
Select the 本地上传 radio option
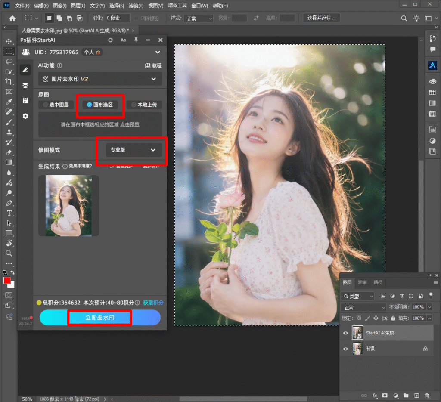(144, 105)
